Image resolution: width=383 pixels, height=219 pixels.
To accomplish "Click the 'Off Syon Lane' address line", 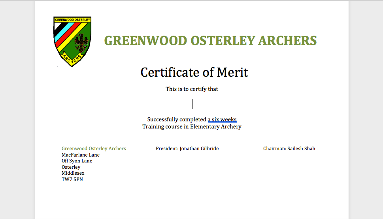I will pyautogui.click(x=77, y=161).
